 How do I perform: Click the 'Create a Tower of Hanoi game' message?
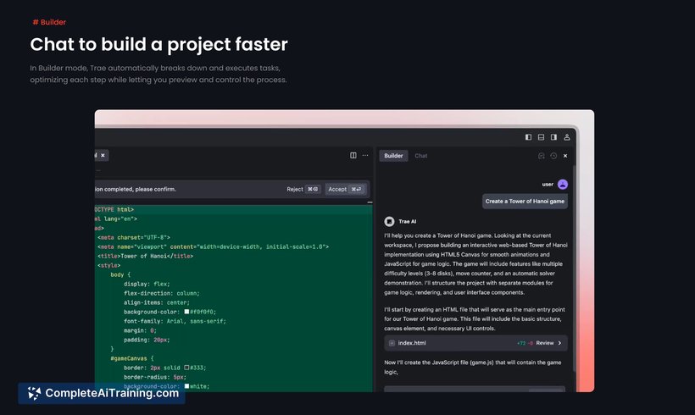tap(525, 202)
